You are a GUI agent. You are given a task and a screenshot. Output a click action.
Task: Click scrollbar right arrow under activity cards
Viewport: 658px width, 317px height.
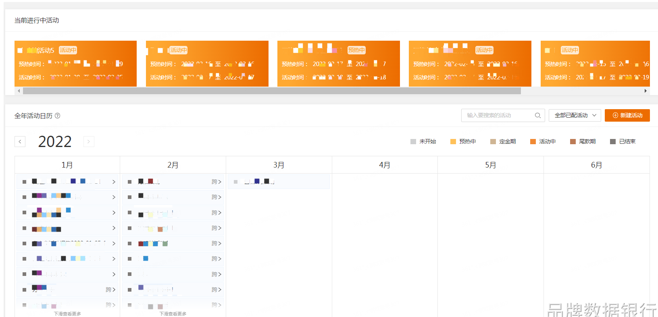tap(646, 91)
